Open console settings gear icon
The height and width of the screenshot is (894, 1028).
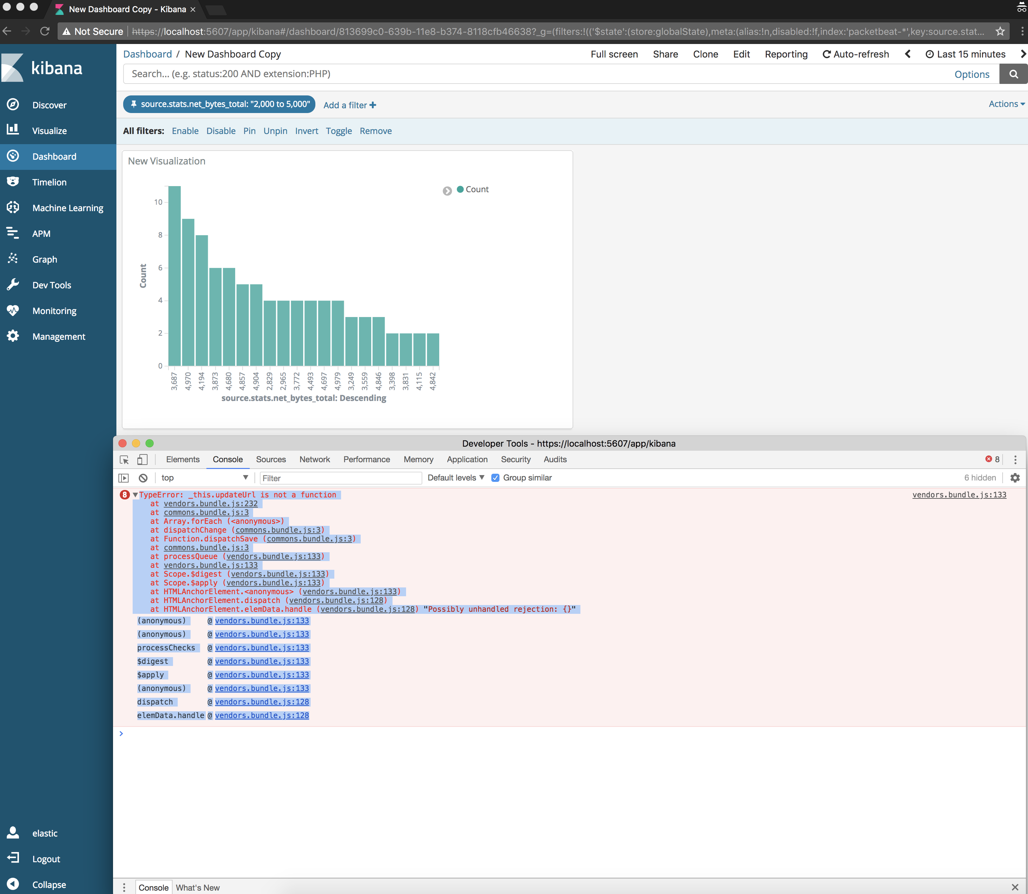[1014, 478]
